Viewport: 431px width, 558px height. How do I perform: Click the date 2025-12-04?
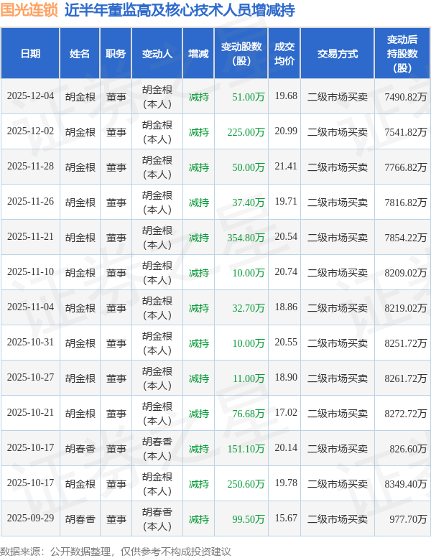coord(31,96)
